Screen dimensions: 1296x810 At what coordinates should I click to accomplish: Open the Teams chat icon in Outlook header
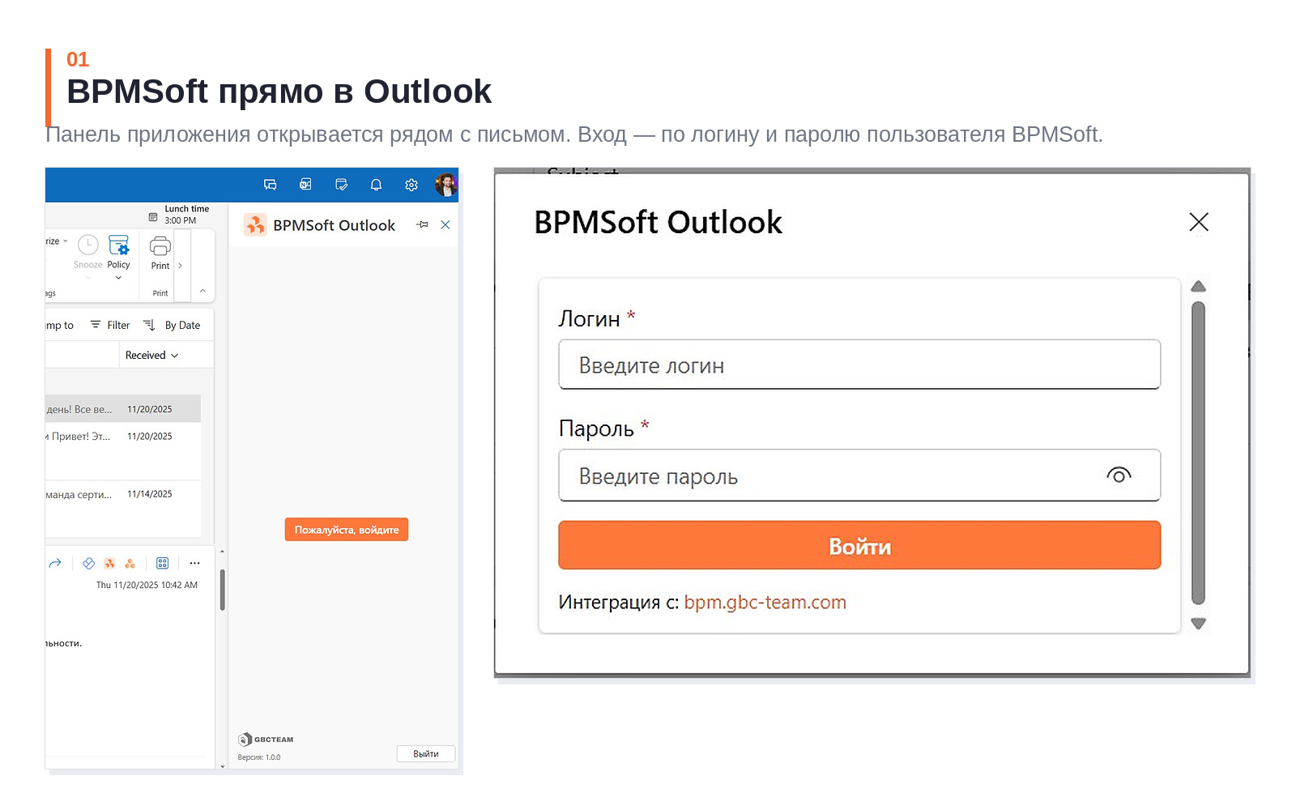click(x=271, y=185)
